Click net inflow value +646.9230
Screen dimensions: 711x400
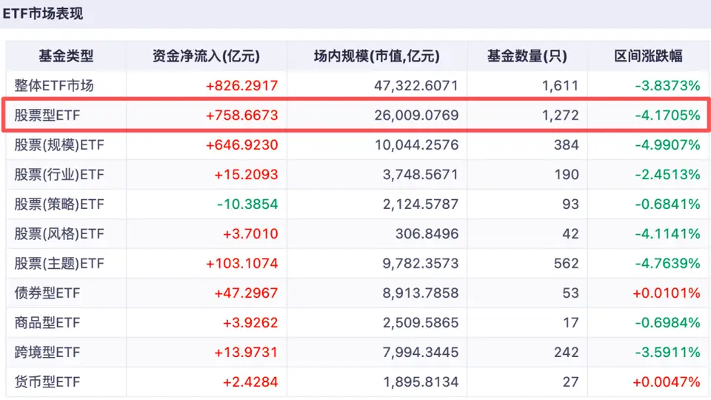click(241, 144)
